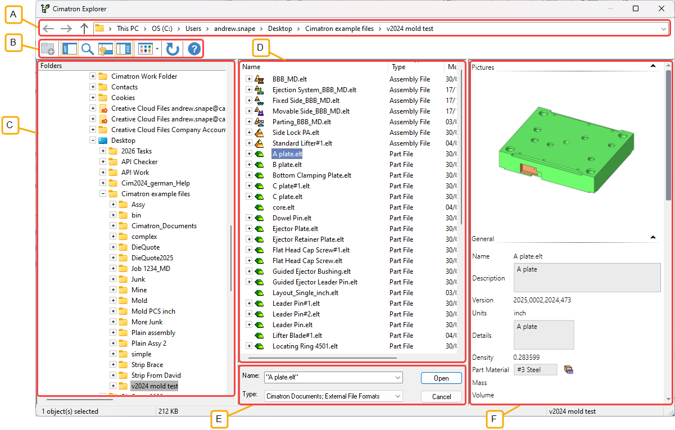Open the file Type filter dropdown

(x=398, y=396)
